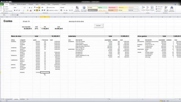This screenshot has width=181, height=102.
Task: Toggle italic (K) formatting
Action: tap(17, 10)
